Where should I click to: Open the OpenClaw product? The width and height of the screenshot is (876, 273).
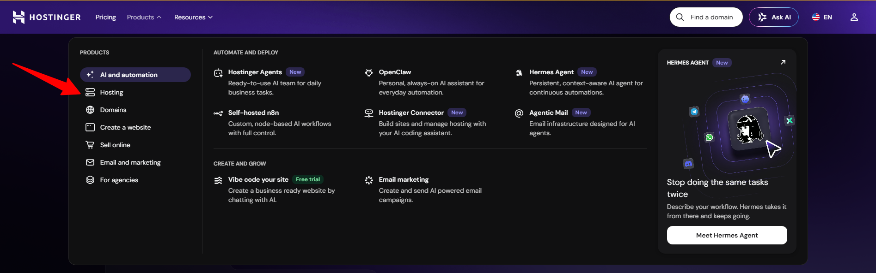pyautogui.click(x=395, y=72)
